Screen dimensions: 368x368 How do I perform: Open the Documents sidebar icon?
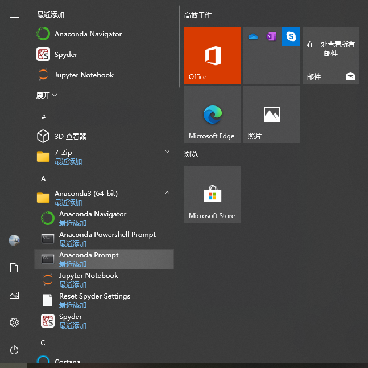[14, 268]
